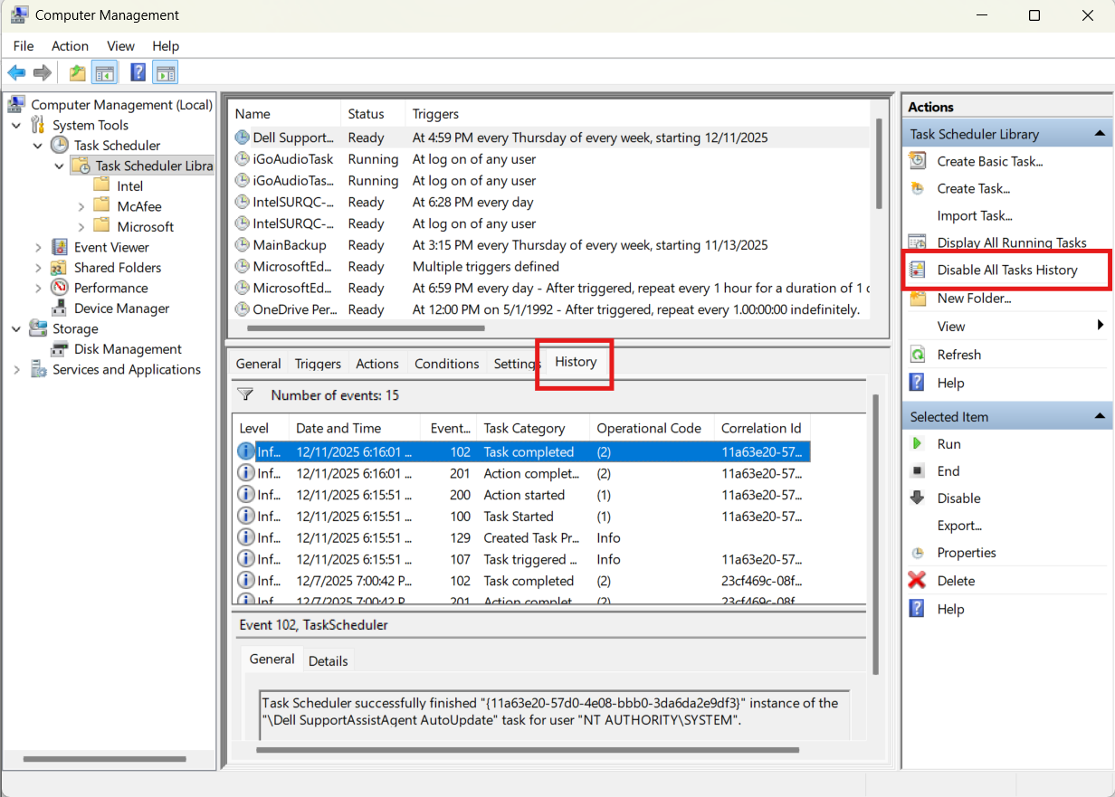Sort history by Date and Time header
Viewport: 1115px width, 797px height.
point(355,428)
